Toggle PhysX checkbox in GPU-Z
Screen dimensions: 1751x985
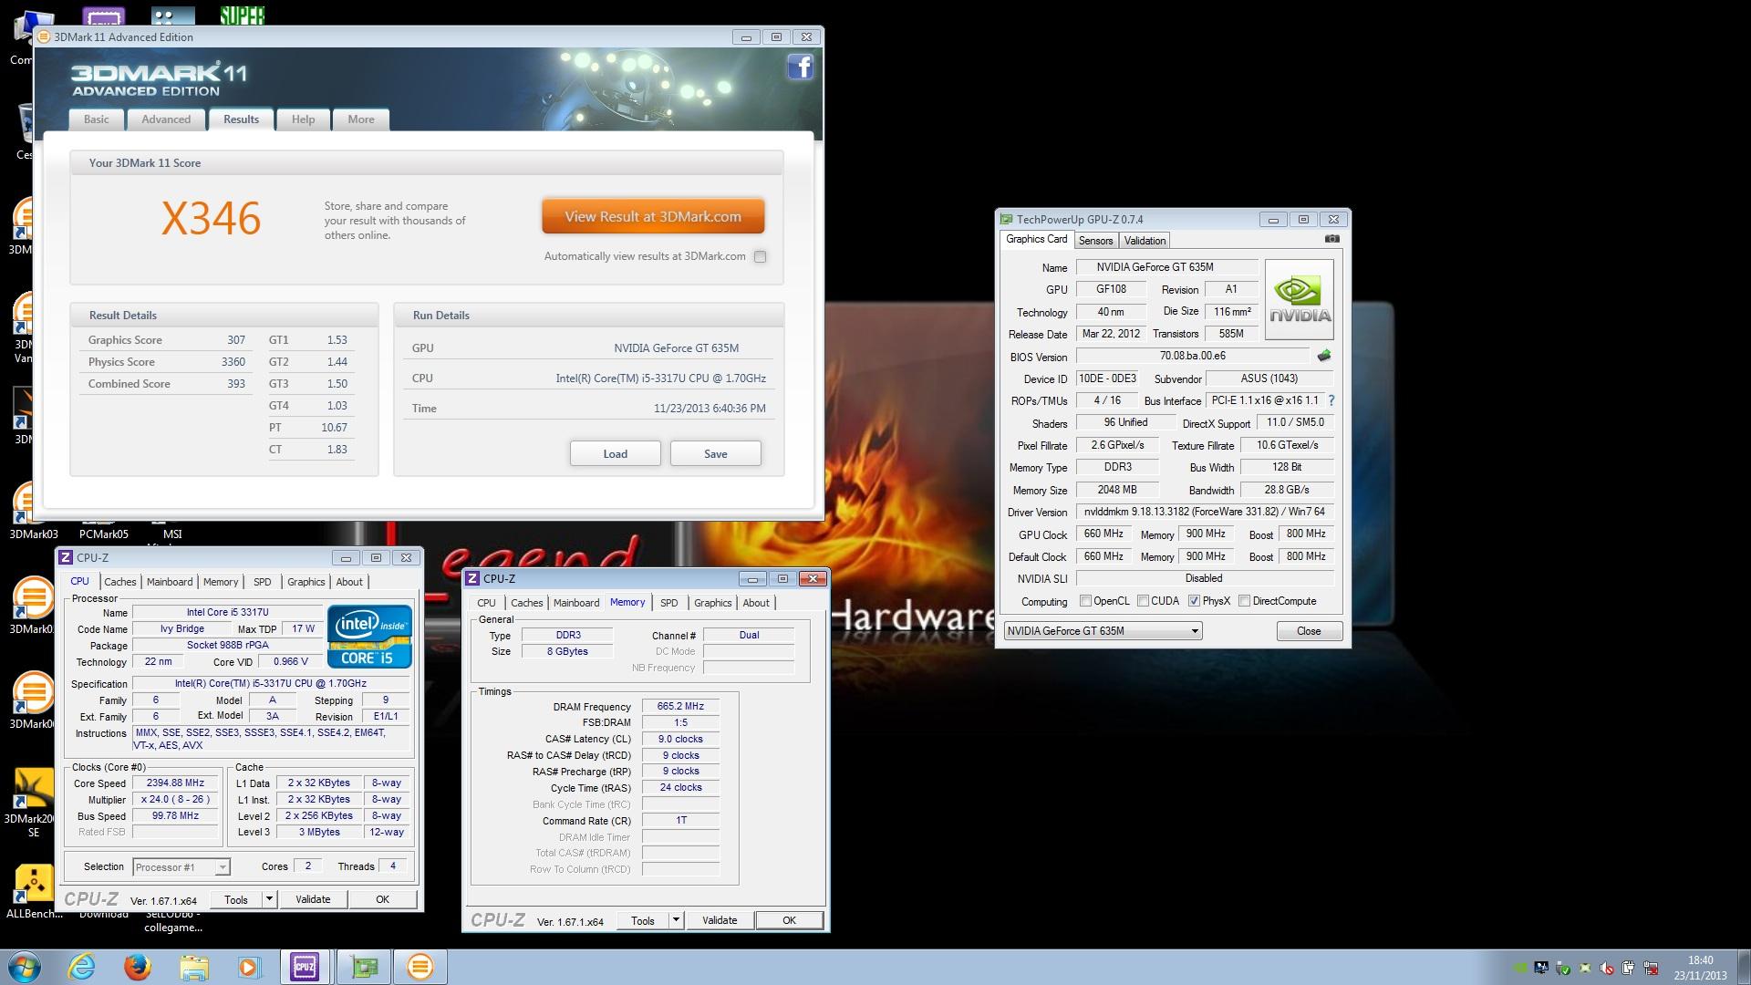(1194, 601)
